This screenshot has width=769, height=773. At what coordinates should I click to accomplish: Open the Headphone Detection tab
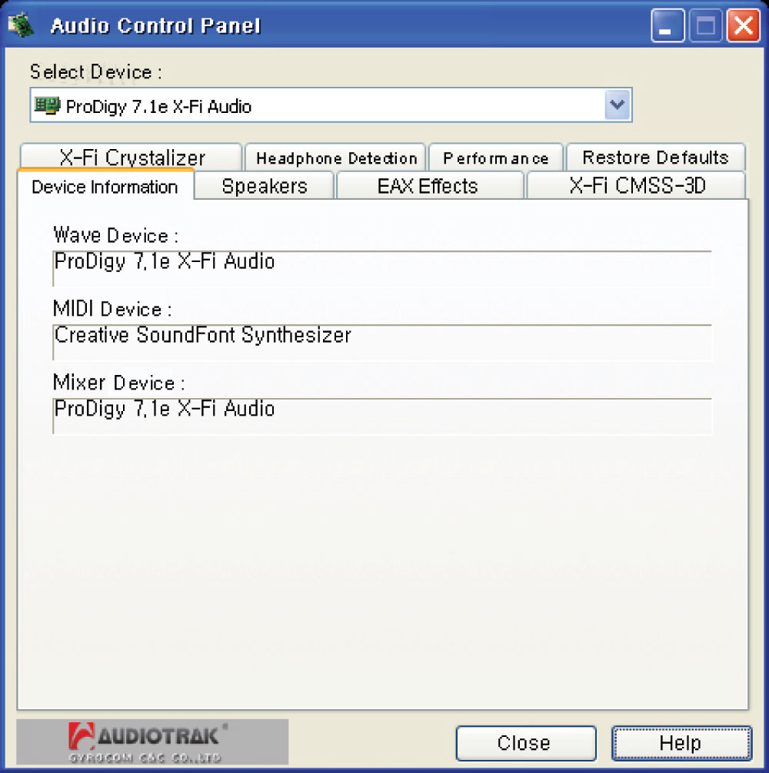tap(335, 158)
